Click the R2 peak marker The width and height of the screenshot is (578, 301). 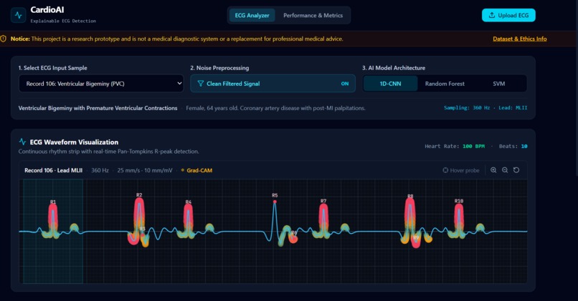tap(139, 195)
